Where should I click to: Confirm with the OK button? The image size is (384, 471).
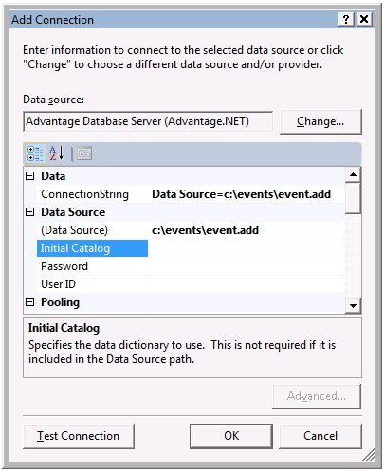tap(231, 436)
